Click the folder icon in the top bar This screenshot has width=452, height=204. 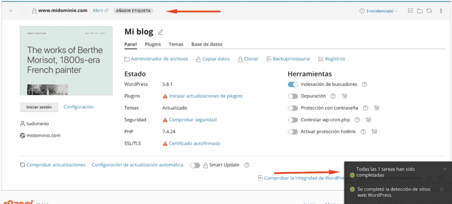pos(420,11)
